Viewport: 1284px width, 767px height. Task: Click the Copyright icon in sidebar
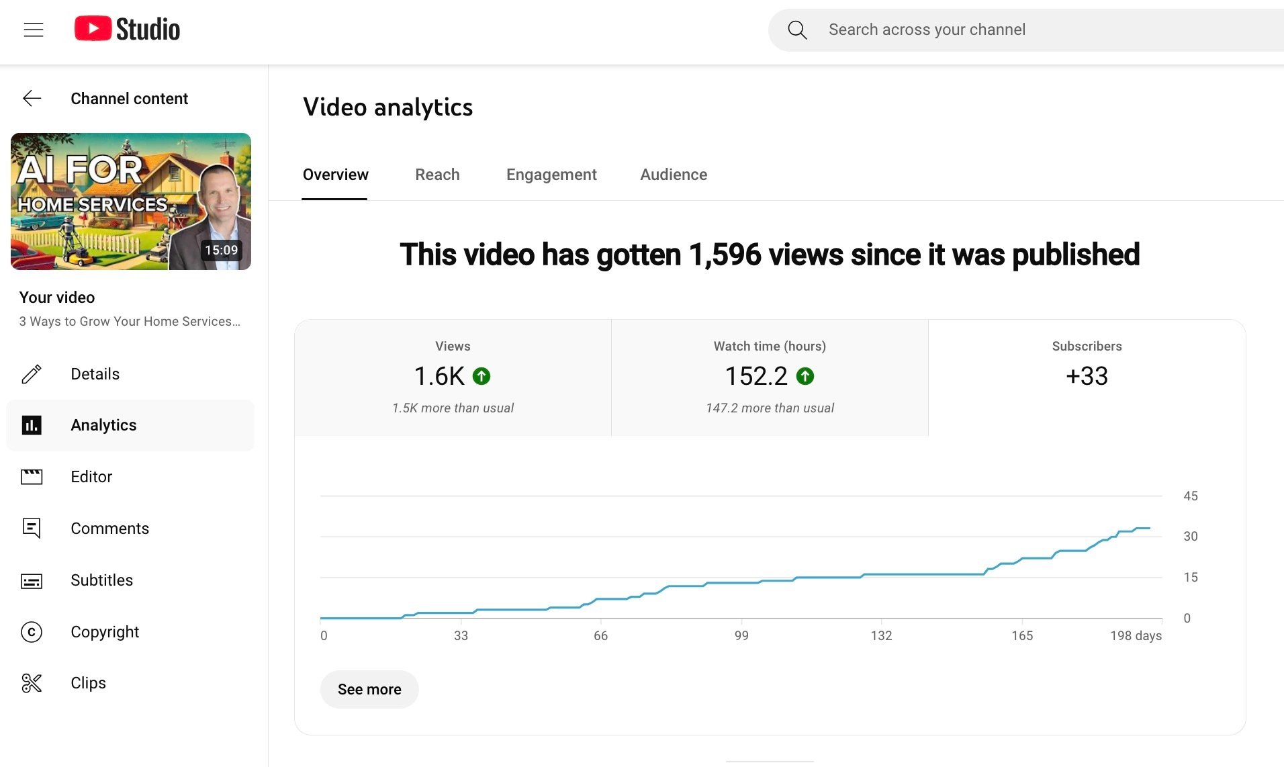tap(32, 632)
